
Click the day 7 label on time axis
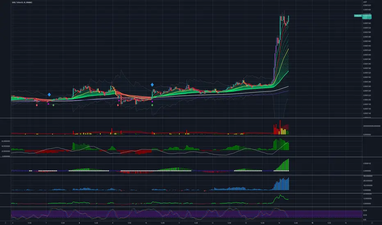click(46, 223)
